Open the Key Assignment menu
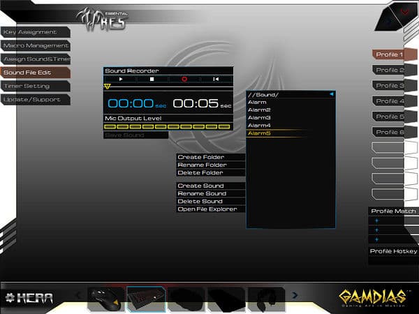This screenshot has height=314, width=419. click(x=36, y=32)
